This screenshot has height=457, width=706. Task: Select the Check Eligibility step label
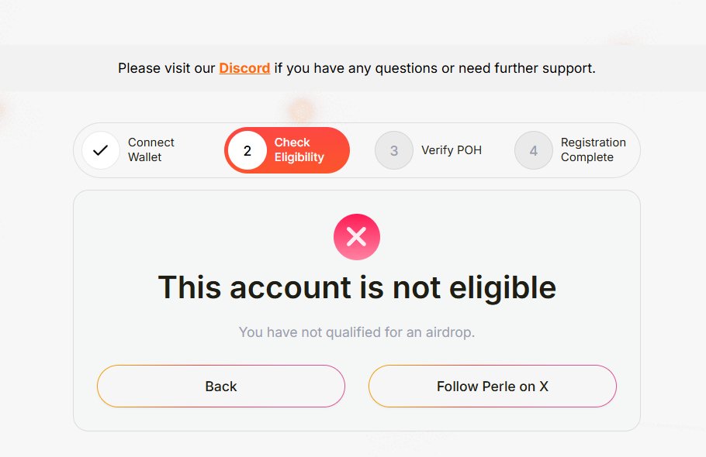[x=299, y=150]
